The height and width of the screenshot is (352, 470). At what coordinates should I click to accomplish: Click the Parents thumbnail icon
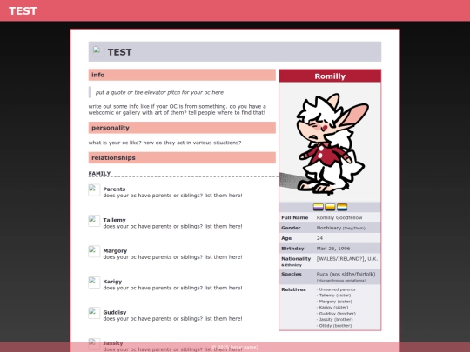[94, 189]
